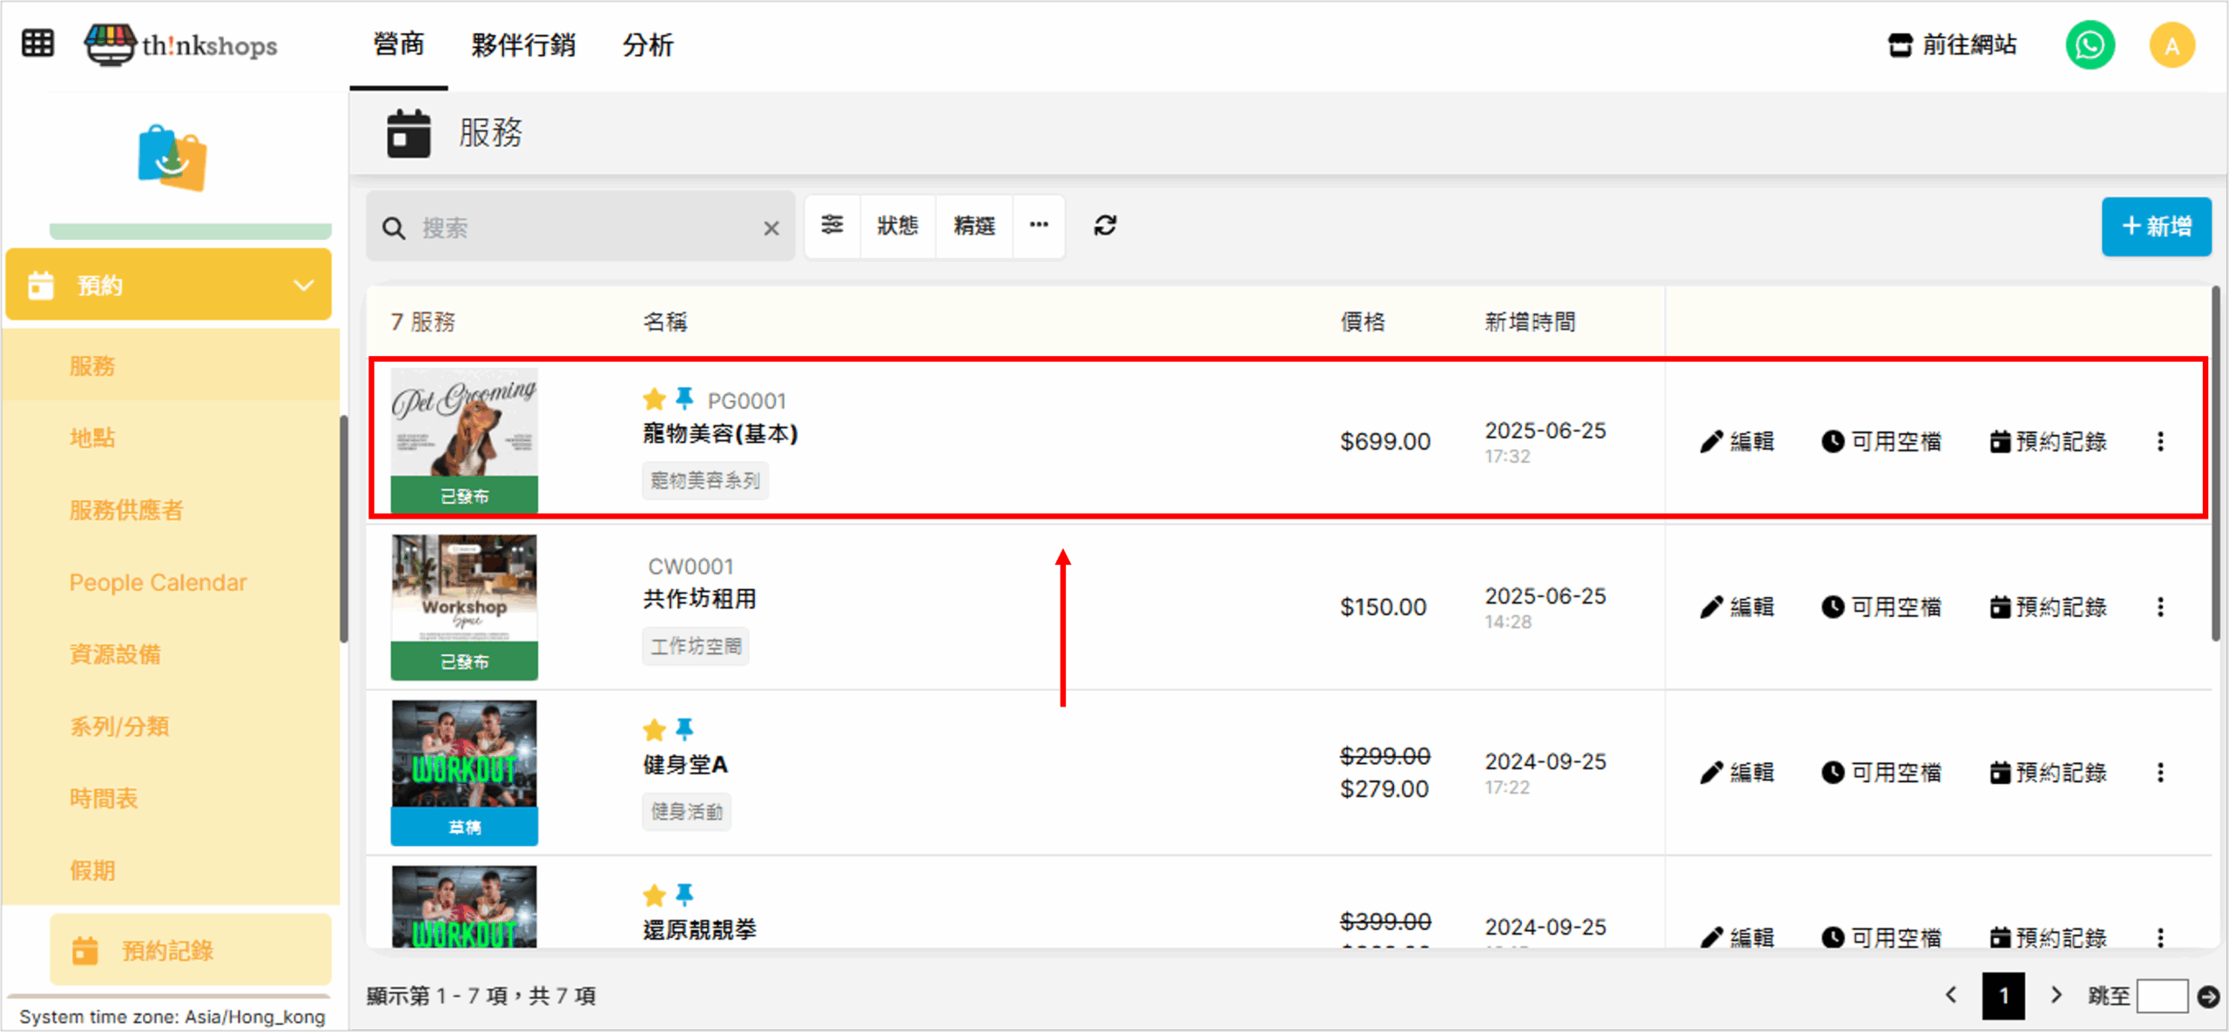Open the user avatar A menu
This screenshot has height=1032, width=2229.
[x=2172, y=45]
